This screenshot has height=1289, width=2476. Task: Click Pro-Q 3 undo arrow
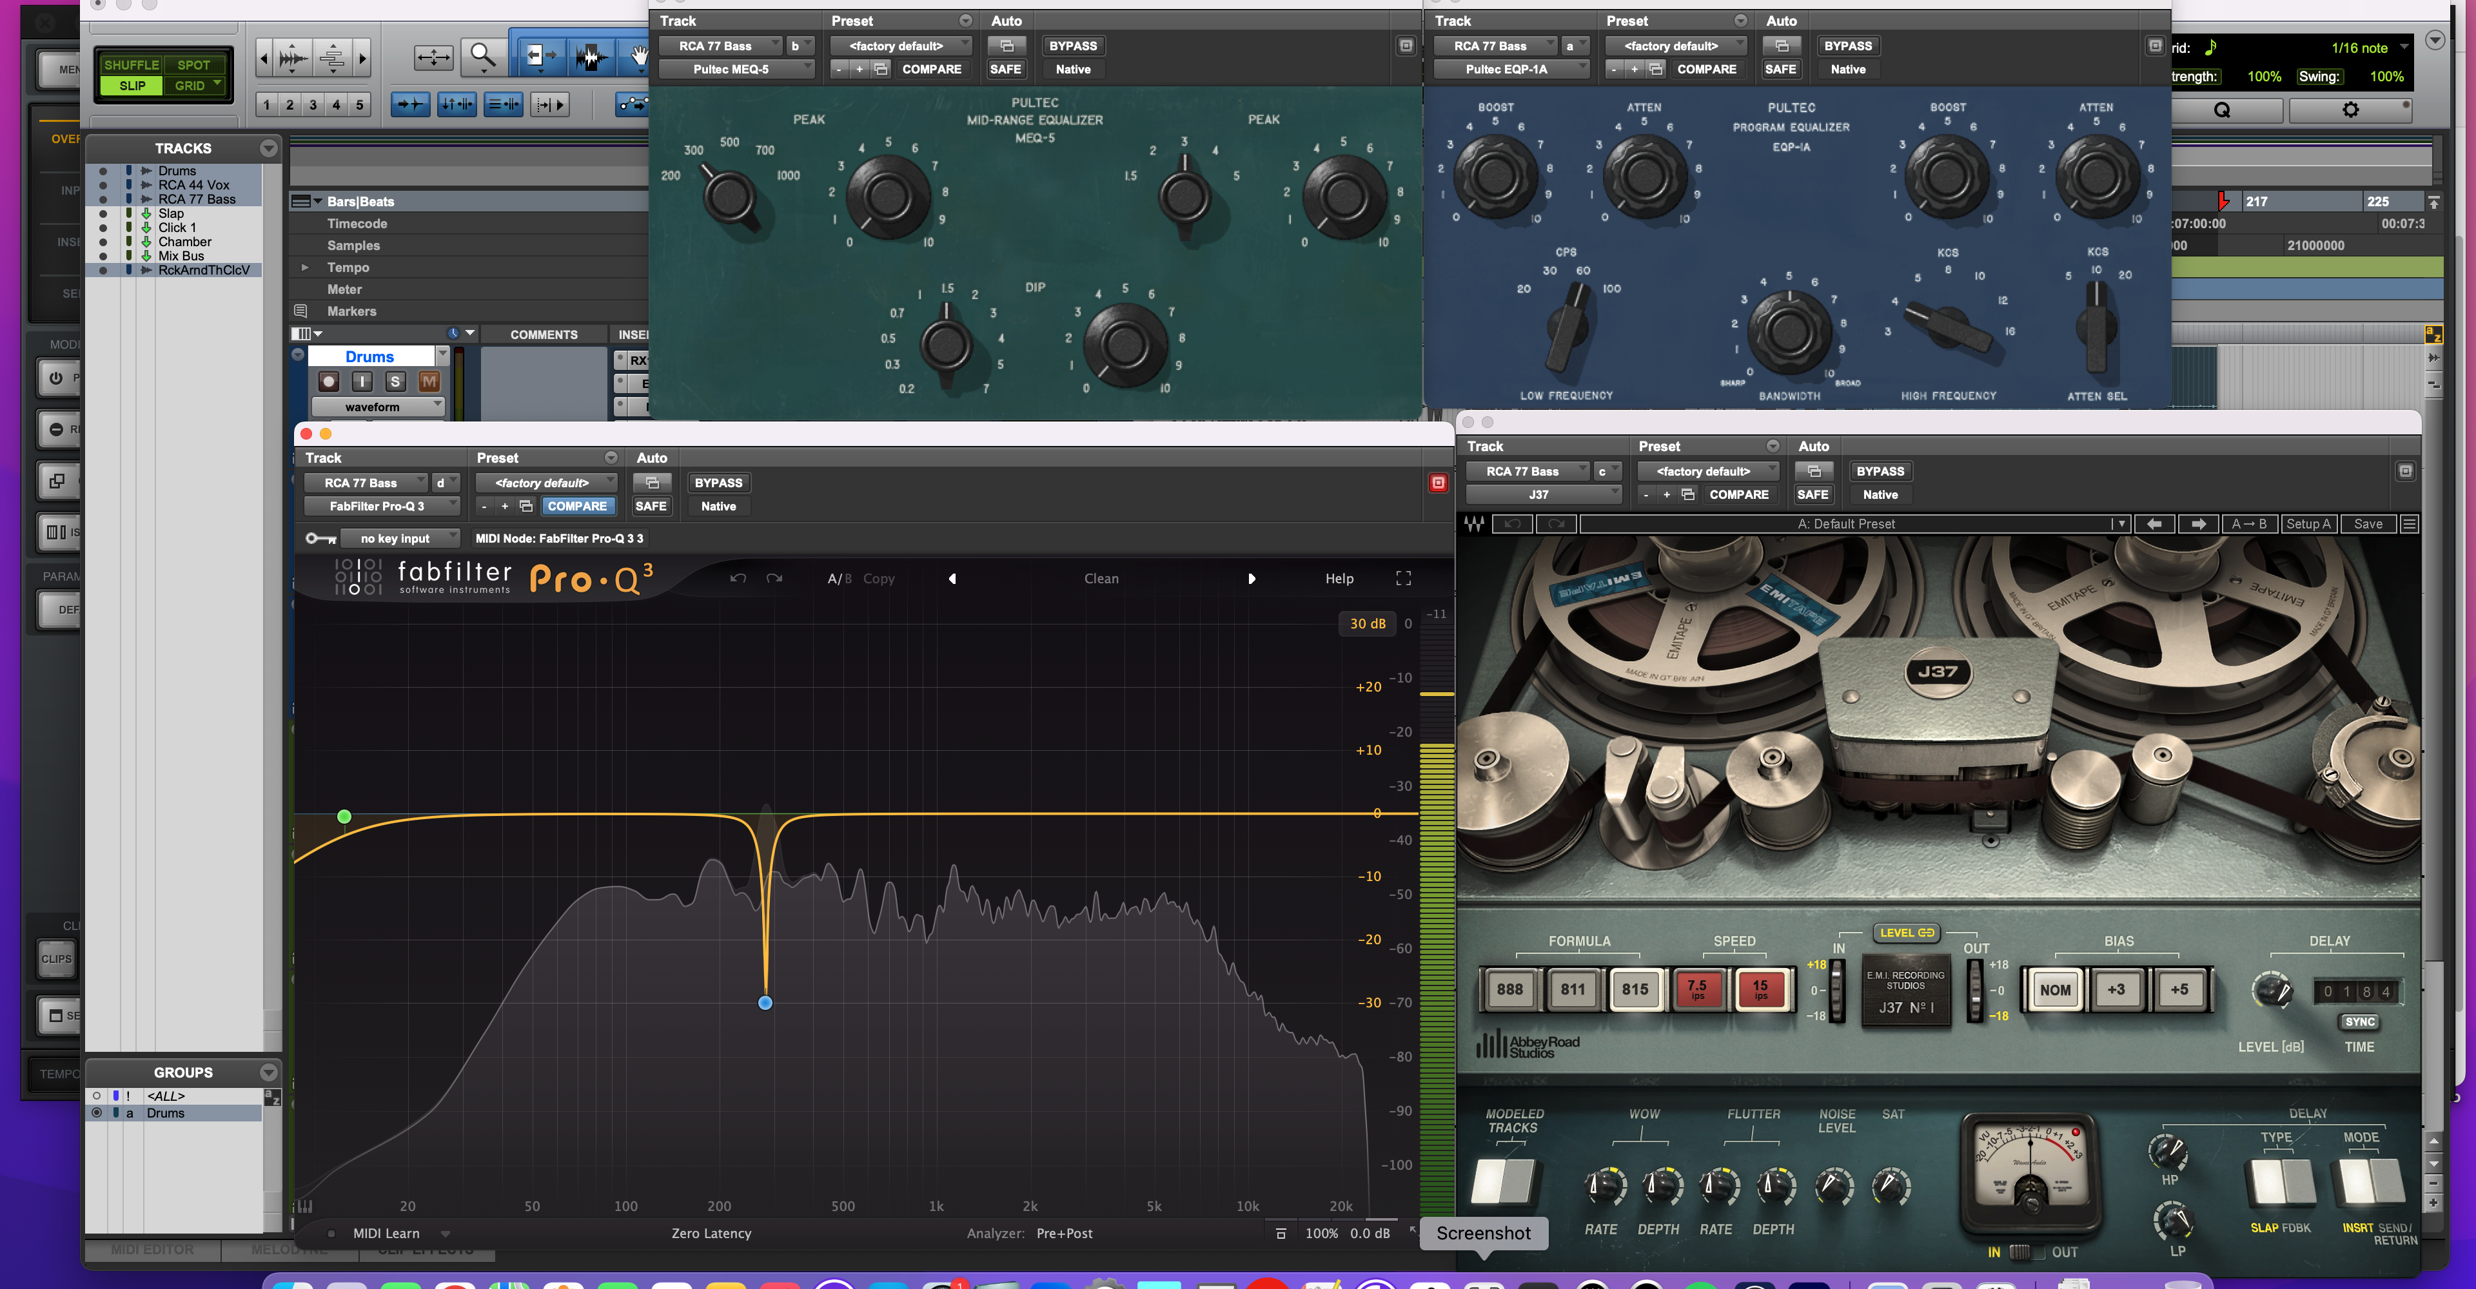tap(737, 578)
